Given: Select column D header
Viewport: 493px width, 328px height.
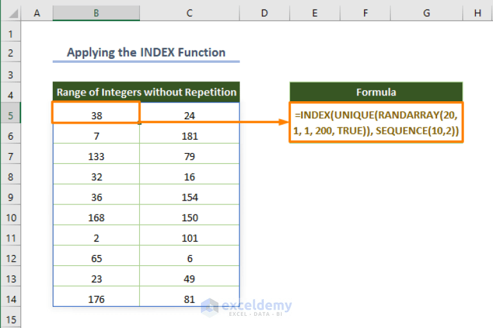Looking at the screenshot, I should point(264,13).
